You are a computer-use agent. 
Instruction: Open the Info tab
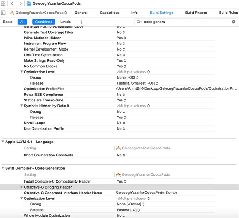[134, 13]
